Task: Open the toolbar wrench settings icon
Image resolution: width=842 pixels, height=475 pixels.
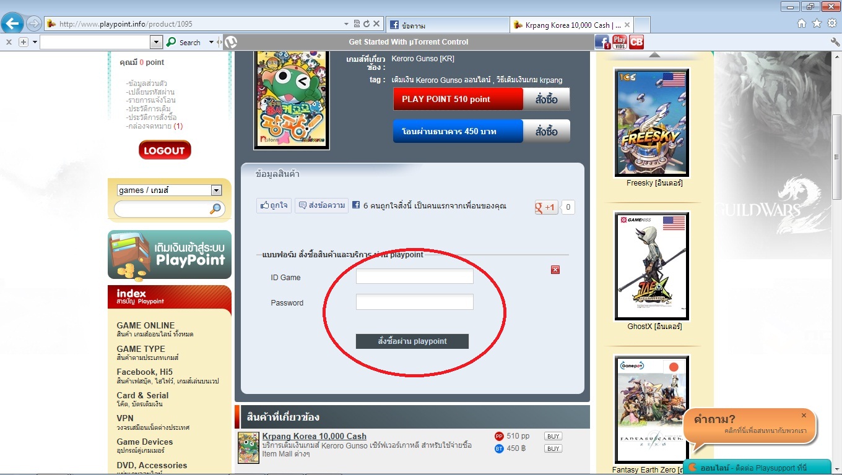Action: coord(835,42)
